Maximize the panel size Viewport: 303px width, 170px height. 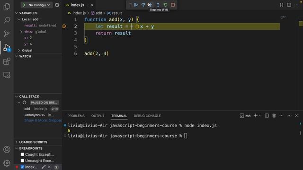pyautogui.click(x=289, y=116)
